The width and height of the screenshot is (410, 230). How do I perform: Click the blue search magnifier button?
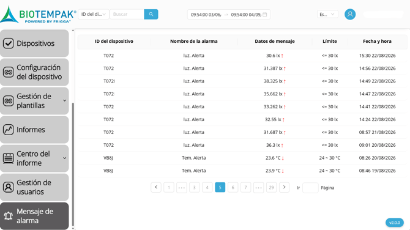pos(151,15)
